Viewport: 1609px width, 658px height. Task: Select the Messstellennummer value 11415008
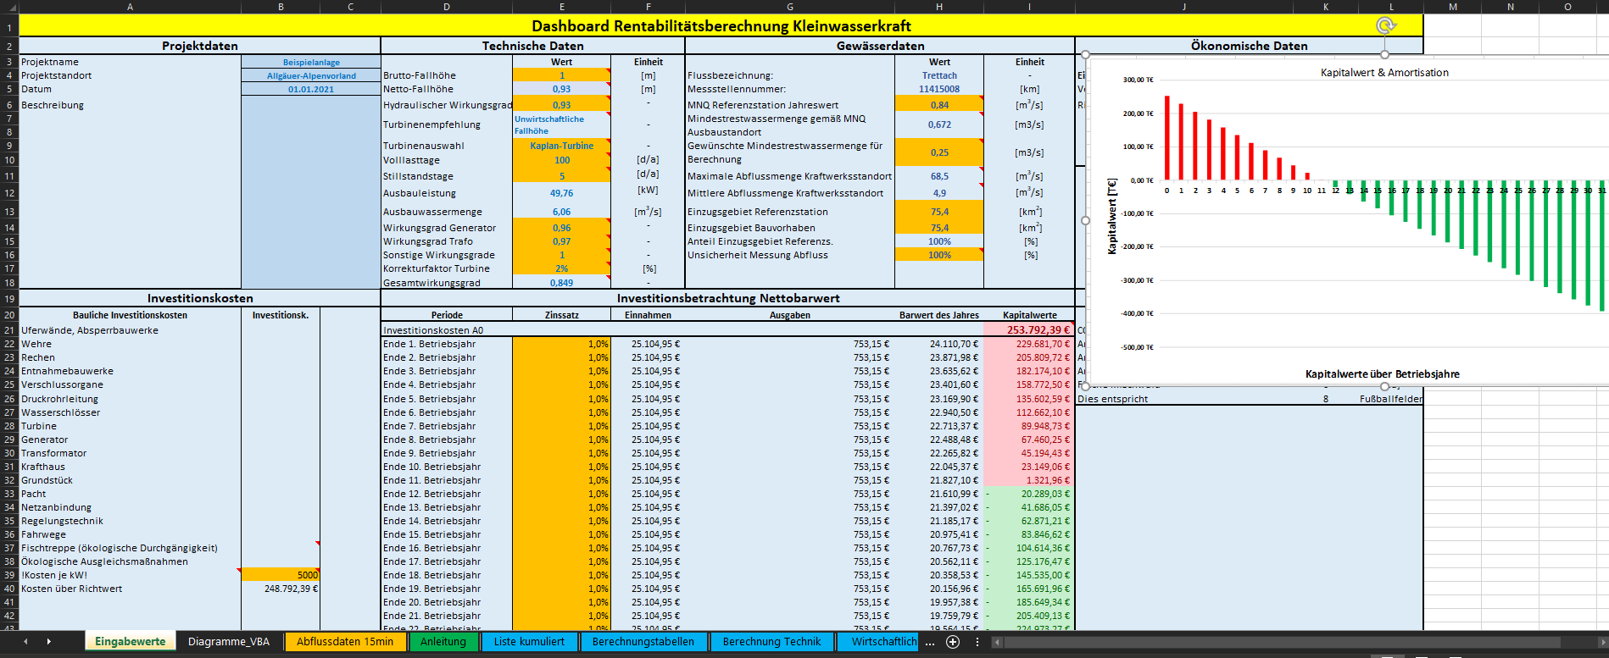(x=939, y=89)
